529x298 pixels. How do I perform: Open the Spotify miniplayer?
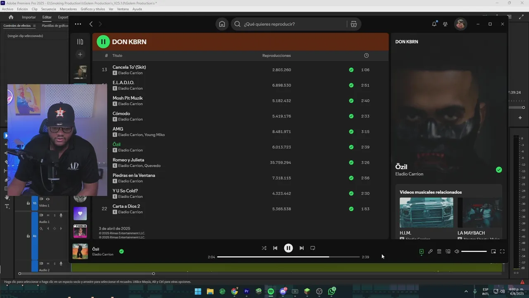(493, 251)
